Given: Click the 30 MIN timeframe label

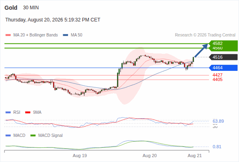Looking at the screenshot, I should (x=31, y=8).
